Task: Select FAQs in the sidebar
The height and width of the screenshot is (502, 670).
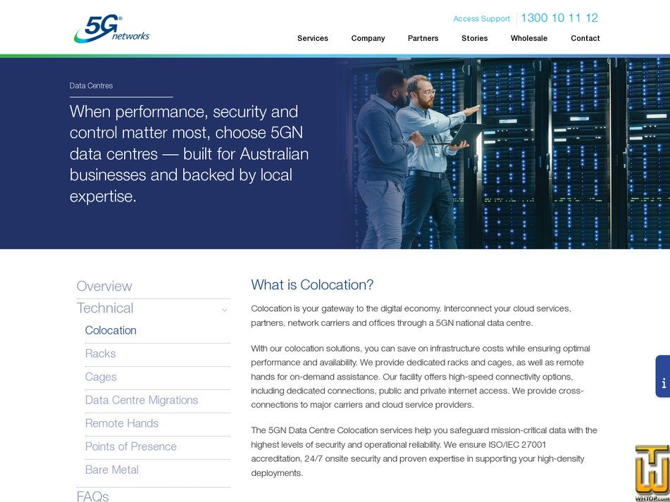Action: click(x=93, y=496)
